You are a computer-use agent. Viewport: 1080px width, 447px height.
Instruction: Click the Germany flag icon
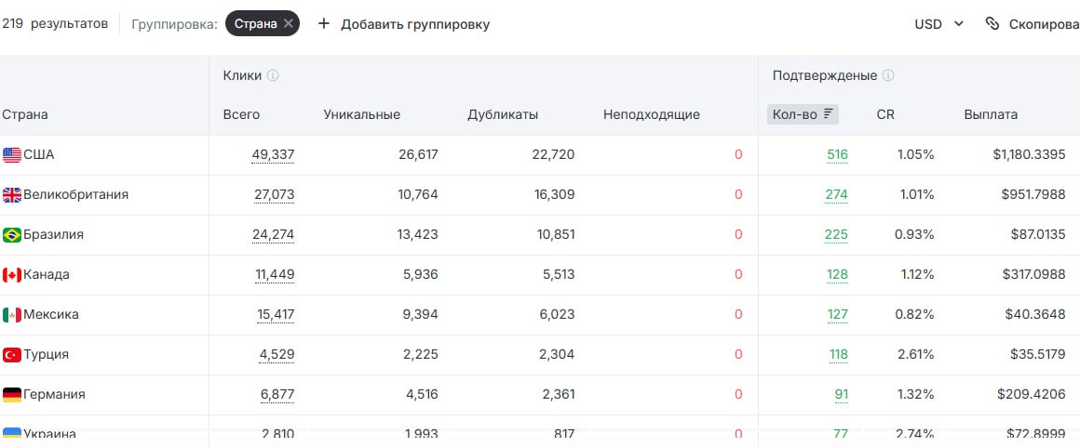point(12,395)
